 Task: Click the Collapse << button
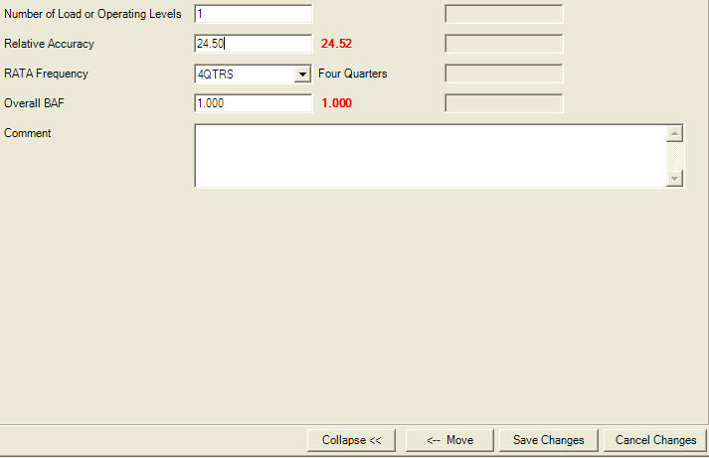(351, 440)
